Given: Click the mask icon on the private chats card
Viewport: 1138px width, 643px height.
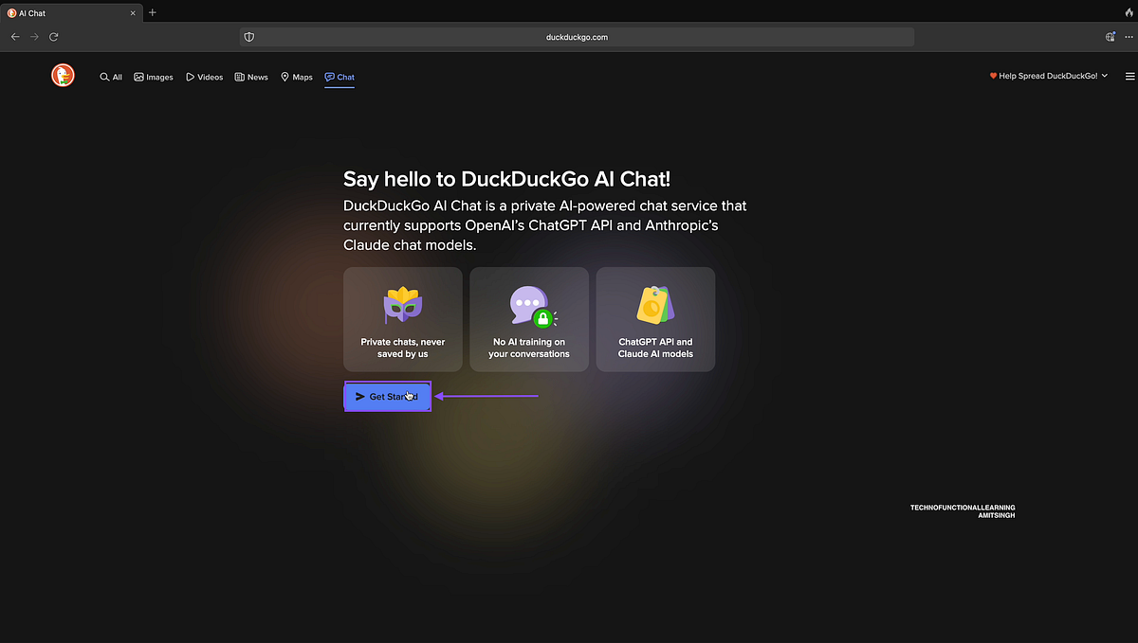Looking at the screenshot, I should coord(402,305).
